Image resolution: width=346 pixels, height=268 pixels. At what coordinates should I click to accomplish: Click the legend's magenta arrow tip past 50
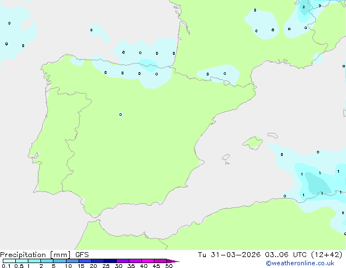[x=174, y=261]
